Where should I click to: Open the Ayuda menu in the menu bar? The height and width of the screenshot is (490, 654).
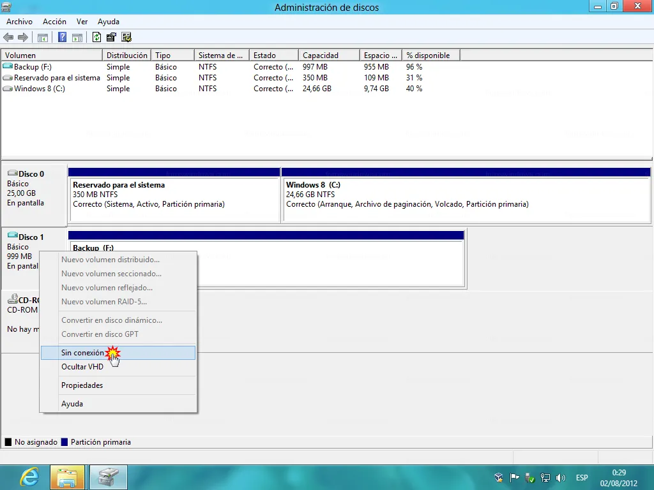(x=109, y=22)
